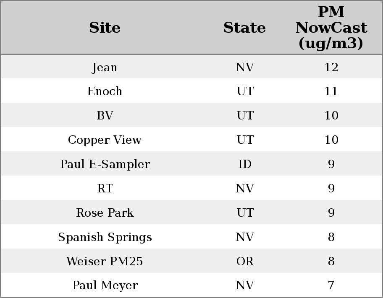The width and height of the screenshot is (383, 298).
Task: Click the ID state cell
Action: pyautogui.click(x=244, y=164)
